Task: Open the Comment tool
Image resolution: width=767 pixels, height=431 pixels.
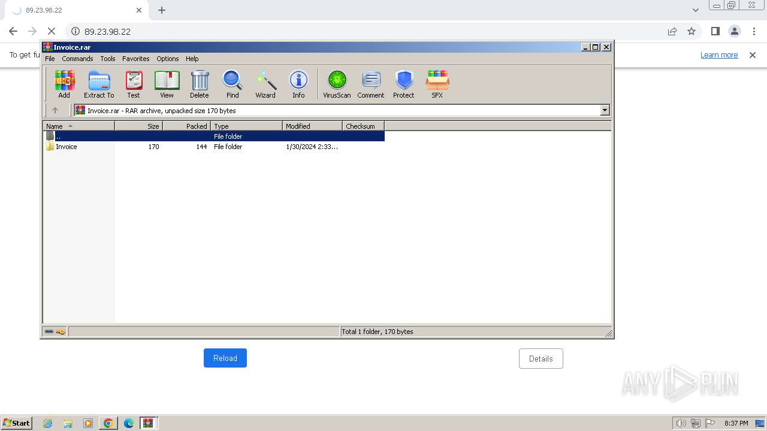Action: coord(371,84)
